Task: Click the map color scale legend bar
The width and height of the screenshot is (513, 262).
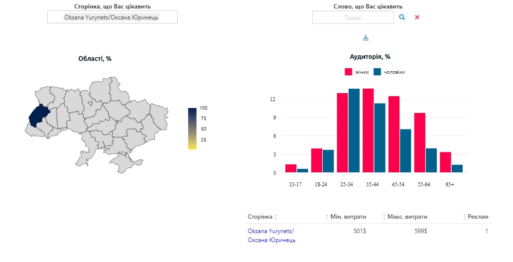Action: (x=192, y=128)
